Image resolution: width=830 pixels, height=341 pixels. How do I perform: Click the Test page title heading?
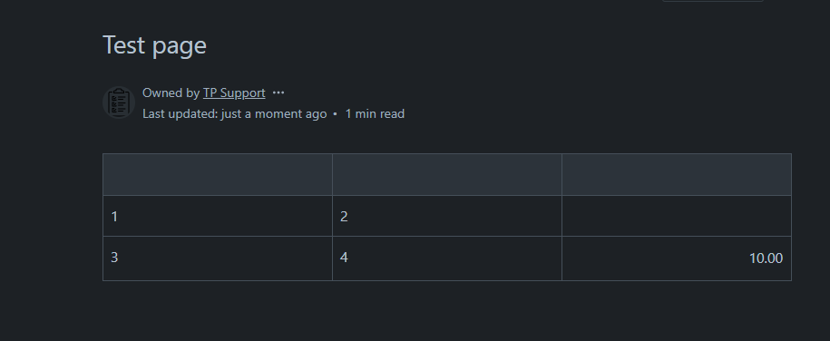(x=154, y=45)
